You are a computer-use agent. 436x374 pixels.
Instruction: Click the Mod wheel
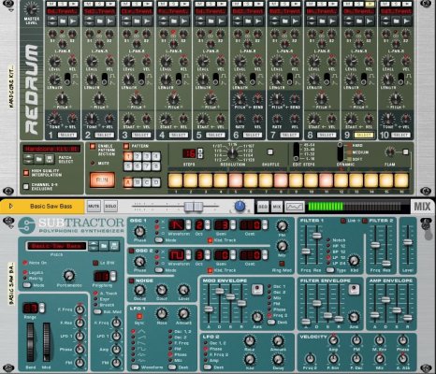coord(47,342)
